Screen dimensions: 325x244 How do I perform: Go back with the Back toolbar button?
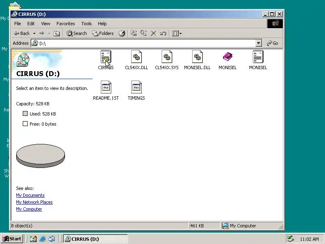(x=22, y=33)
